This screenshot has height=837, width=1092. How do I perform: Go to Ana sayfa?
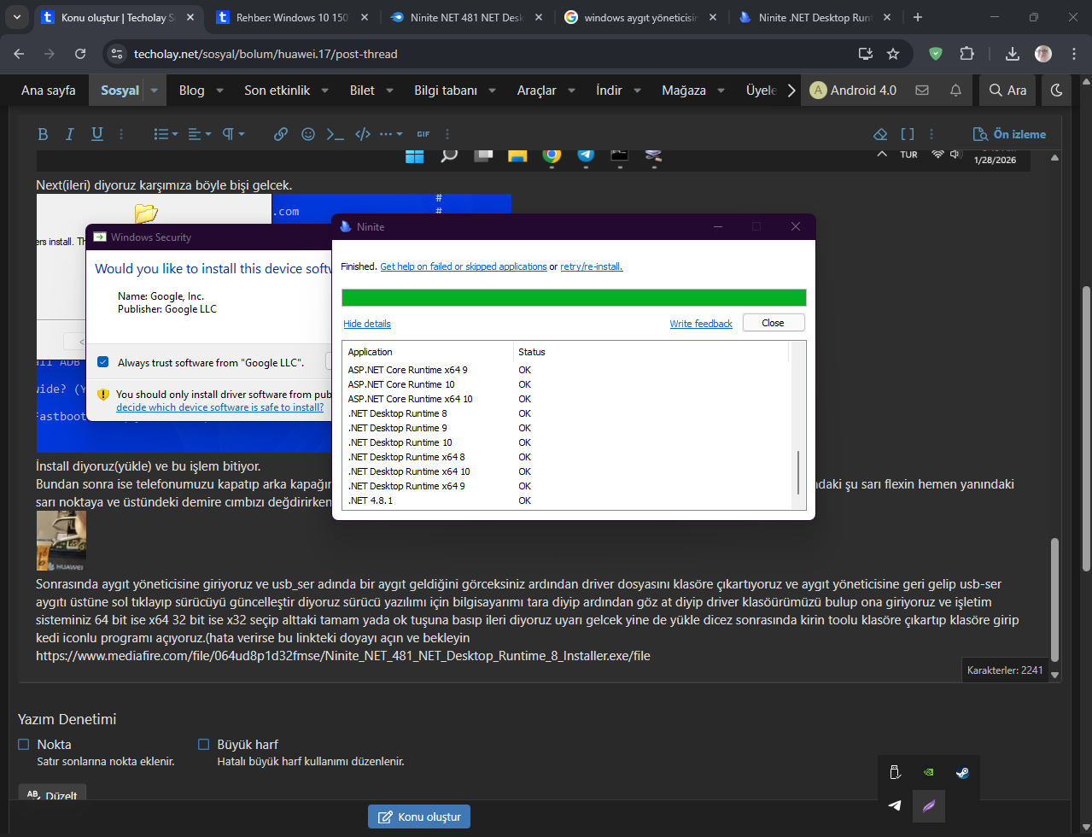pyautogui.click(x=49, y=91)
